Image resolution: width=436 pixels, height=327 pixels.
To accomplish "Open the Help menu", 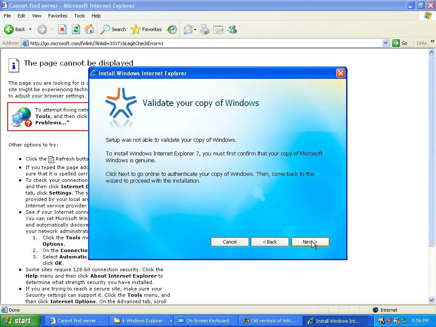I will (96, 16).
